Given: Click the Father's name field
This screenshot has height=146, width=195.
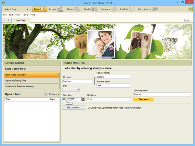Looking at the screenshot, I should (x=113, y=77).
